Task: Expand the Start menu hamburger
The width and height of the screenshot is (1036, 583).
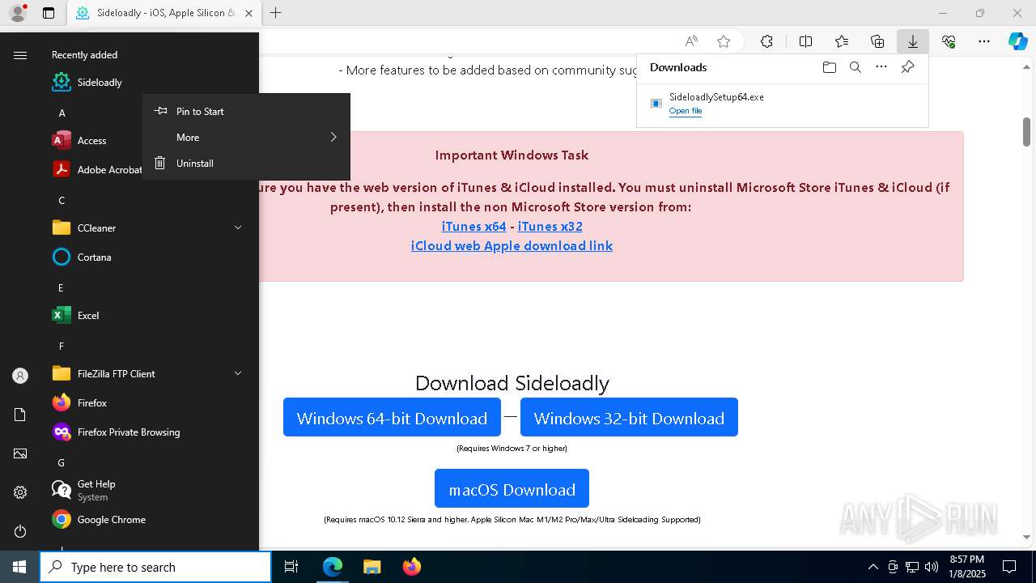Action: pyautogui.click(x=20, y=55)
